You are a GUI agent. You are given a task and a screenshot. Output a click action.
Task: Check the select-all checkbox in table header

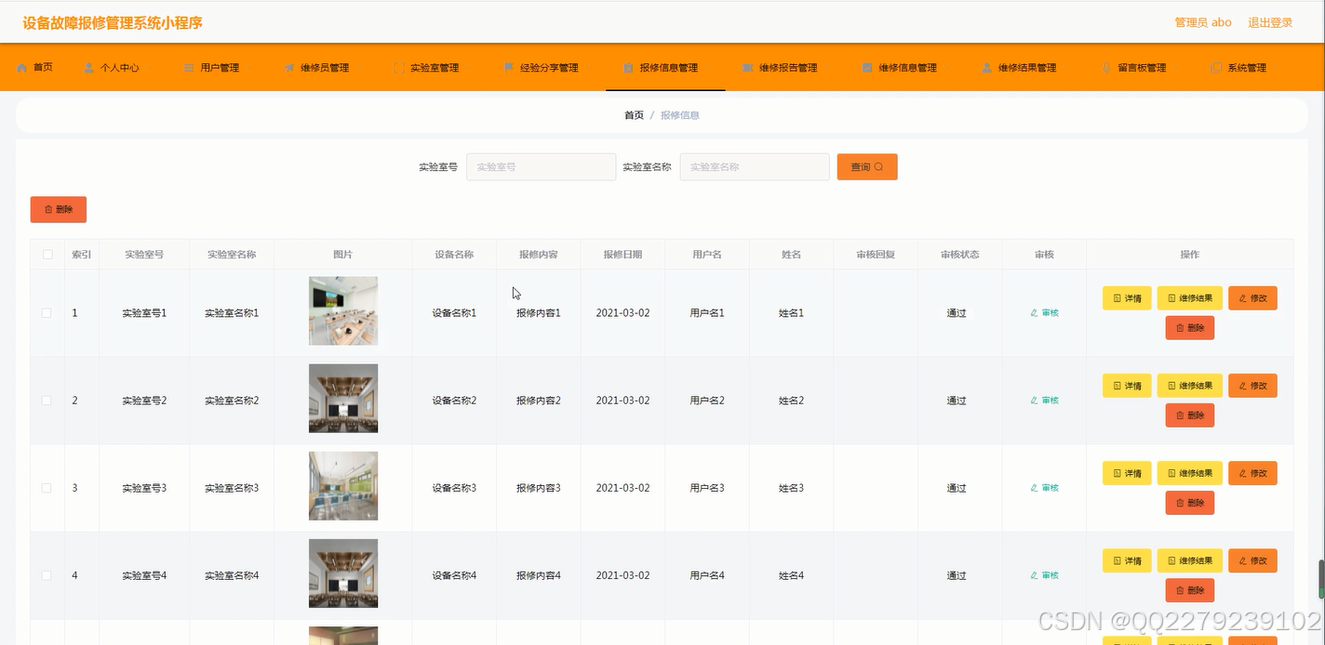(46, 254)
